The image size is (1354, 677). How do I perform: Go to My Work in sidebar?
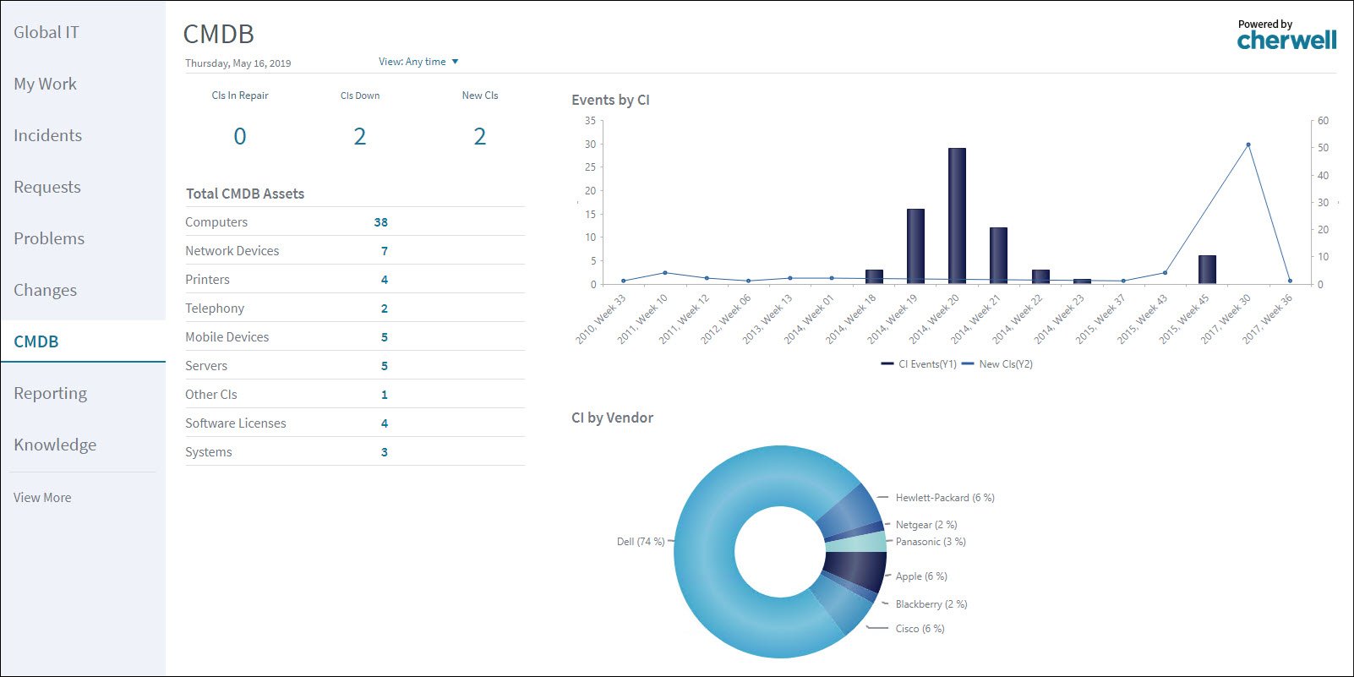45,84
